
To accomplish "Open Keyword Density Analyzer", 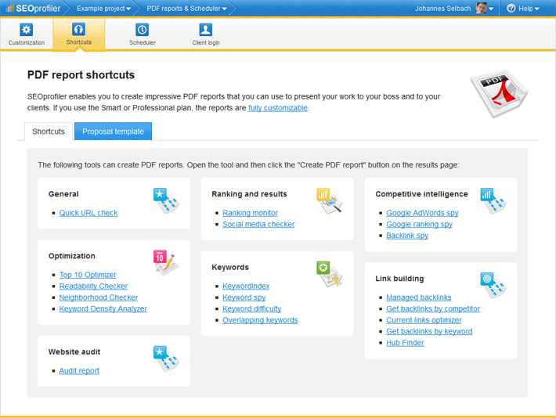I will 103,308.
